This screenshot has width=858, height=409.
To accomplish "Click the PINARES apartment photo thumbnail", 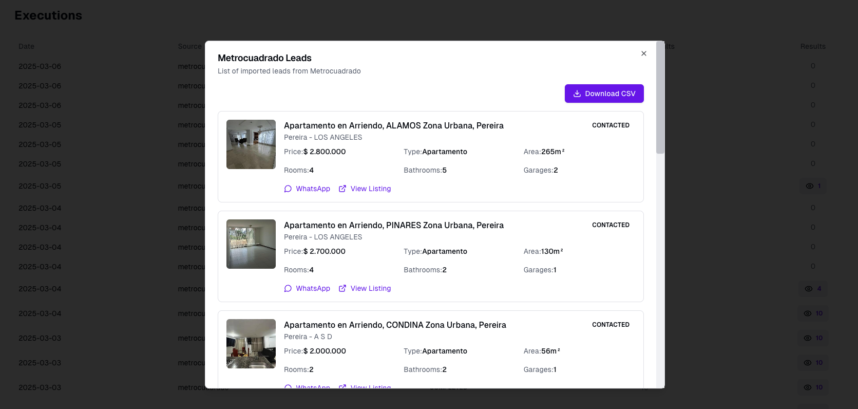I will [x=251, y=244].
